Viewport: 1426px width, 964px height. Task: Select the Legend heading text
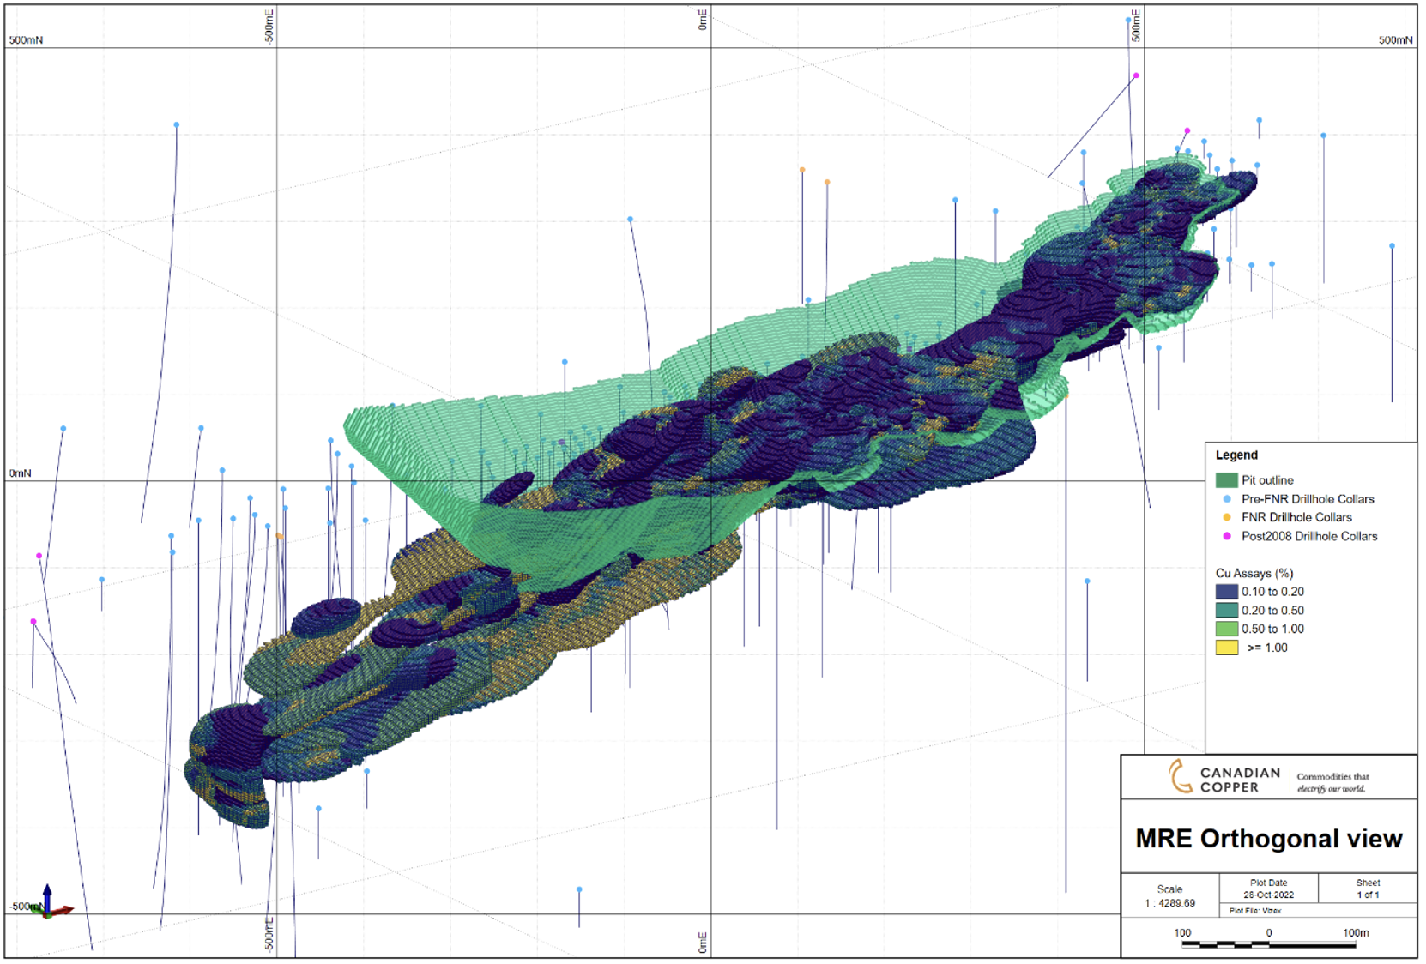click(x=1236, y=455)
